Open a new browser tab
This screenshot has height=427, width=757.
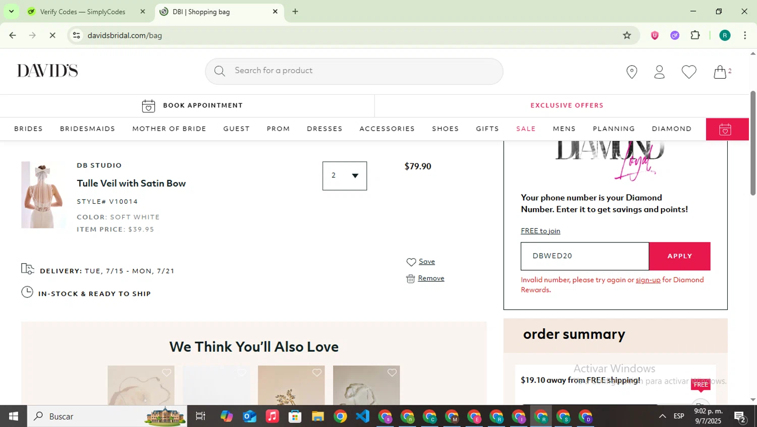coord(295,12)
